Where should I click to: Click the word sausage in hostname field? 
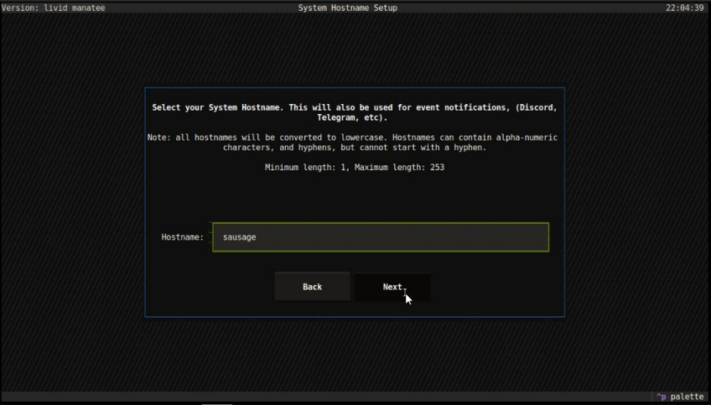click(x=239, y=237)
